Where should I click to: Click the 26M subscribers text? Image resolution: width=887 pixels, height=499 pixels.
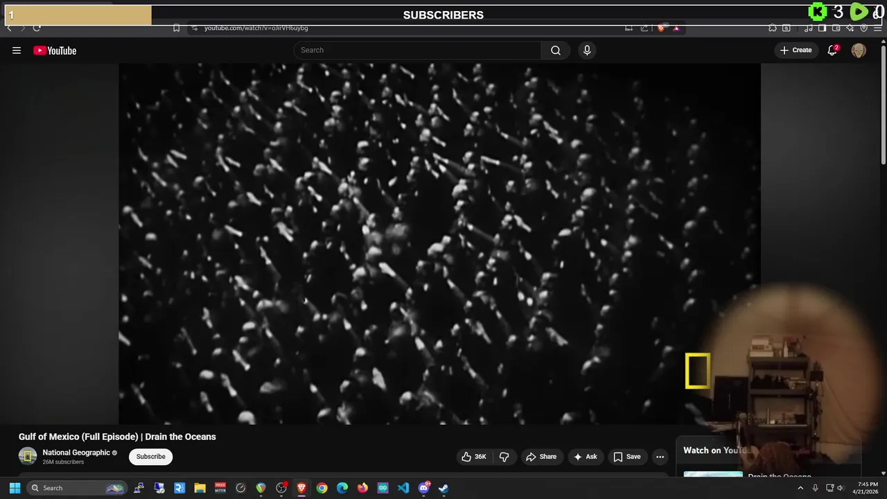(63, 462)
